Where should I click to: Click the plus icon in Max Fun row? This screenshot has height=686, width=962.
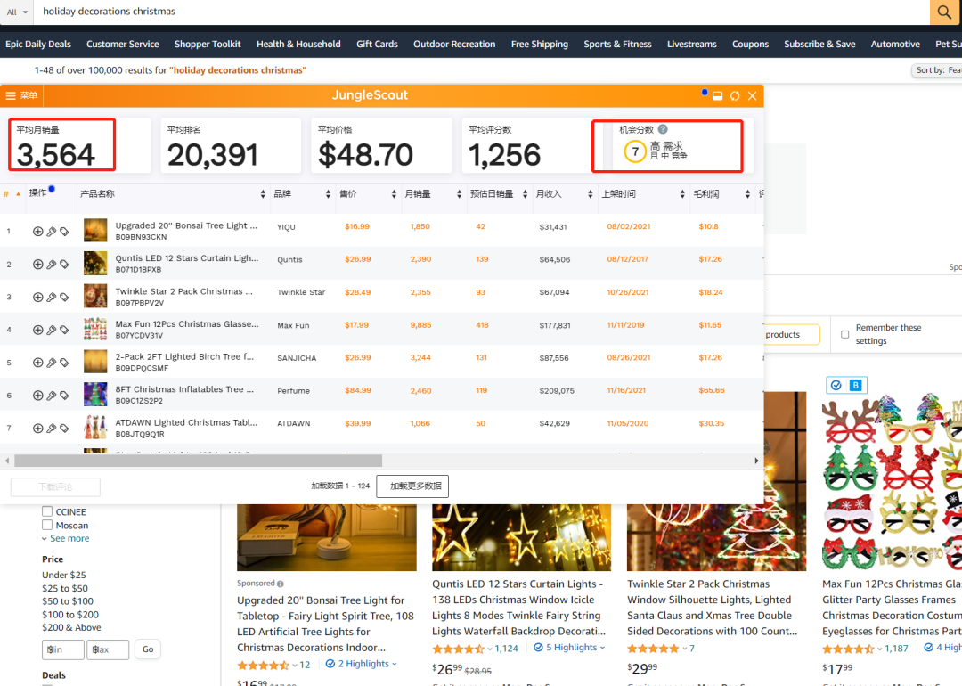[x=38, y=330]
